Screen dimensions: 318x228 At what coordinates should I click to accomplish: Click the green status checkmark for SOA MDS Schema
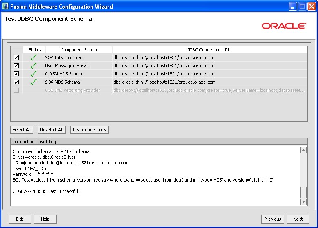[x=33, y=82]
